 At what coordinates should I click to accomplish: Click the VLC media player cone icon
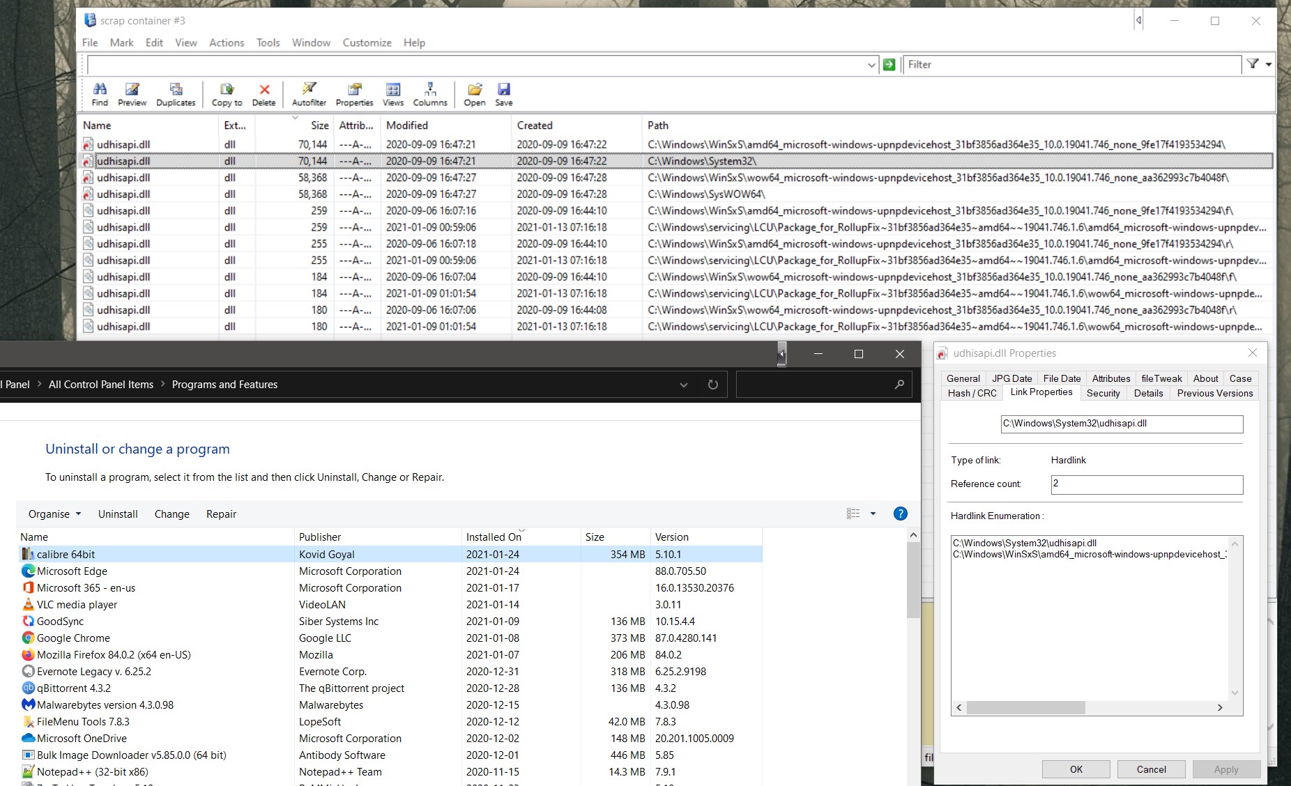(x=28, y=604)
